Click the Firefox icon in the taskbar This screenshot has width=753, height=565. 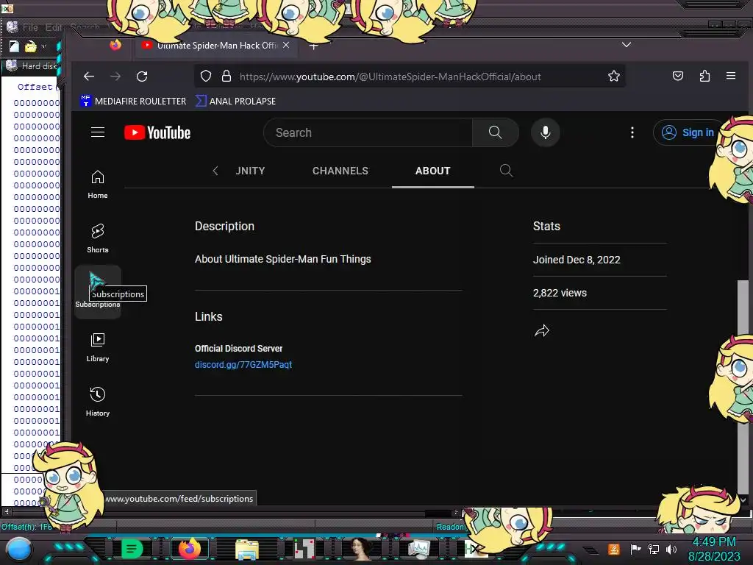pos(190,549)
